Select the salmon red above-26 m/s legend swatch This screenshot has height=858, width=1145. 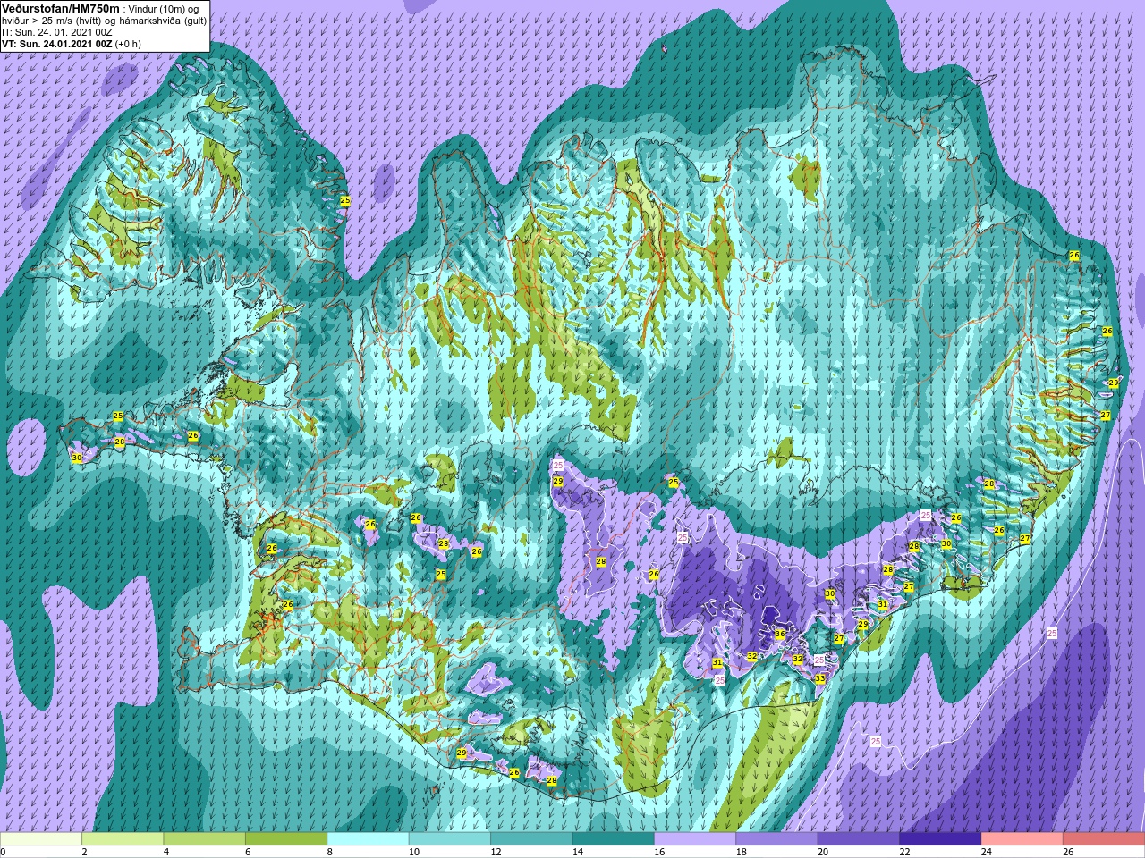(1104, 839)
